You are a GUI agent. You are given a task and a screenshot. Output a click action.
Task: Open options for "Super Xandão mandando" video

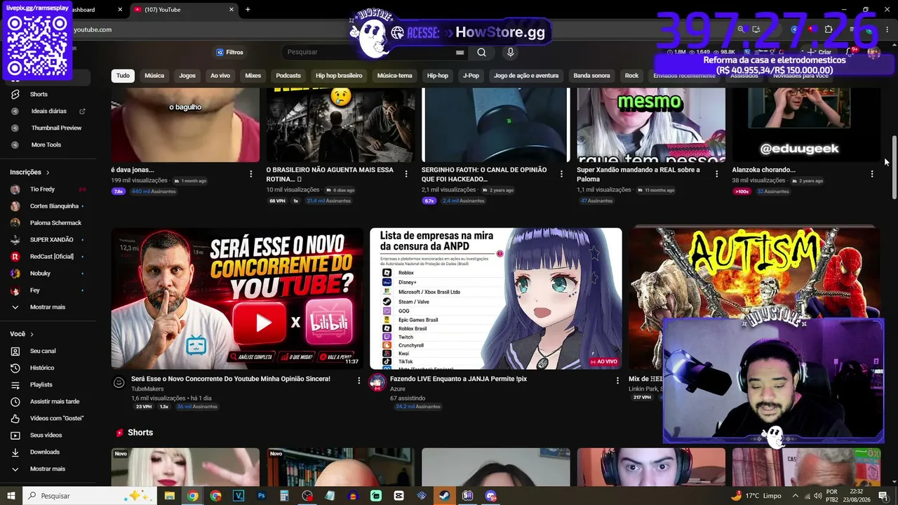tap(717, 173)
